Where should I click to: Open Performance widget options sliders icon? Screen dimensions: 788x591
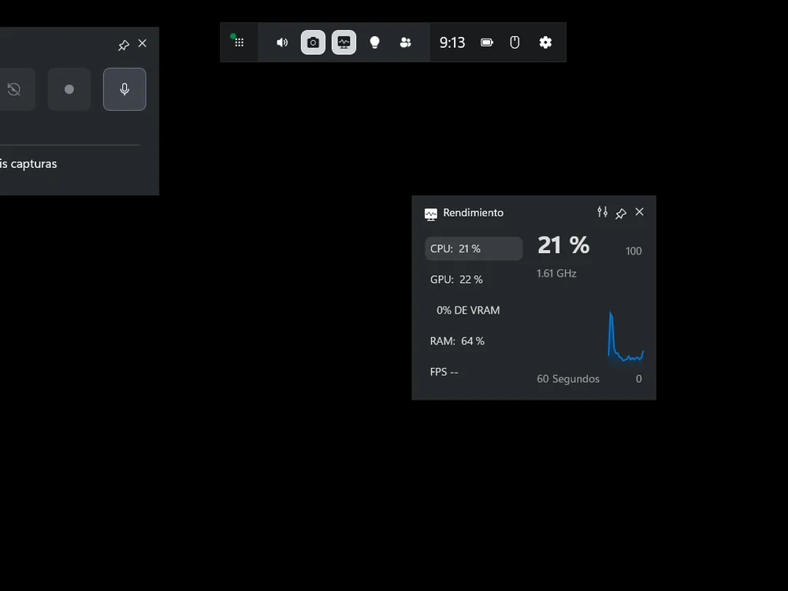(602, 212)
